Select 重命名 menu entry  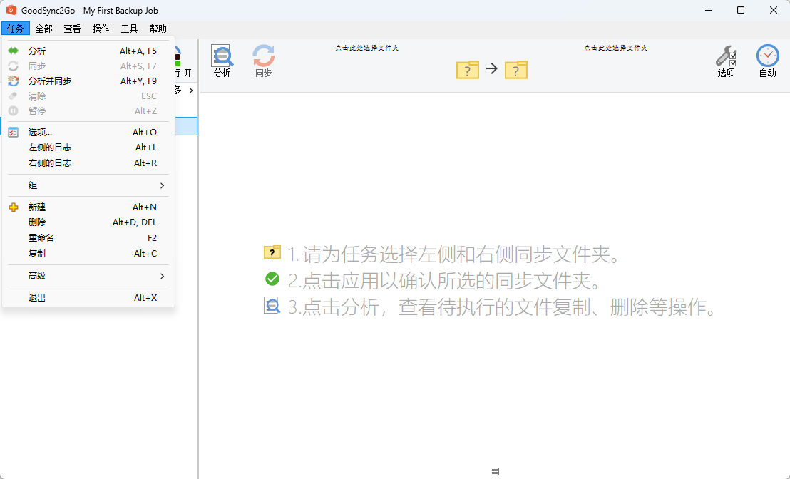pyautogui.click(x=88, y=238)
